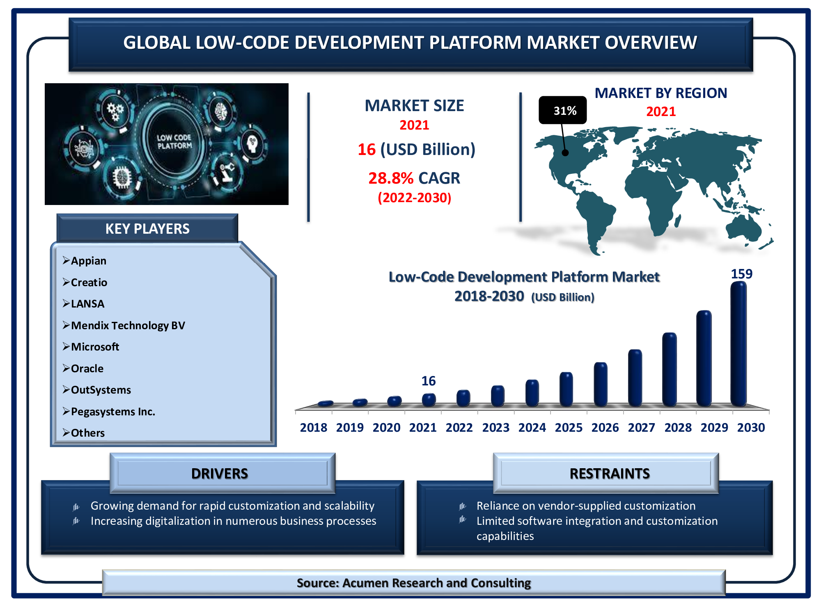
Task: Click the 'Microsoft' key player entry
Action: coord(95,347)
